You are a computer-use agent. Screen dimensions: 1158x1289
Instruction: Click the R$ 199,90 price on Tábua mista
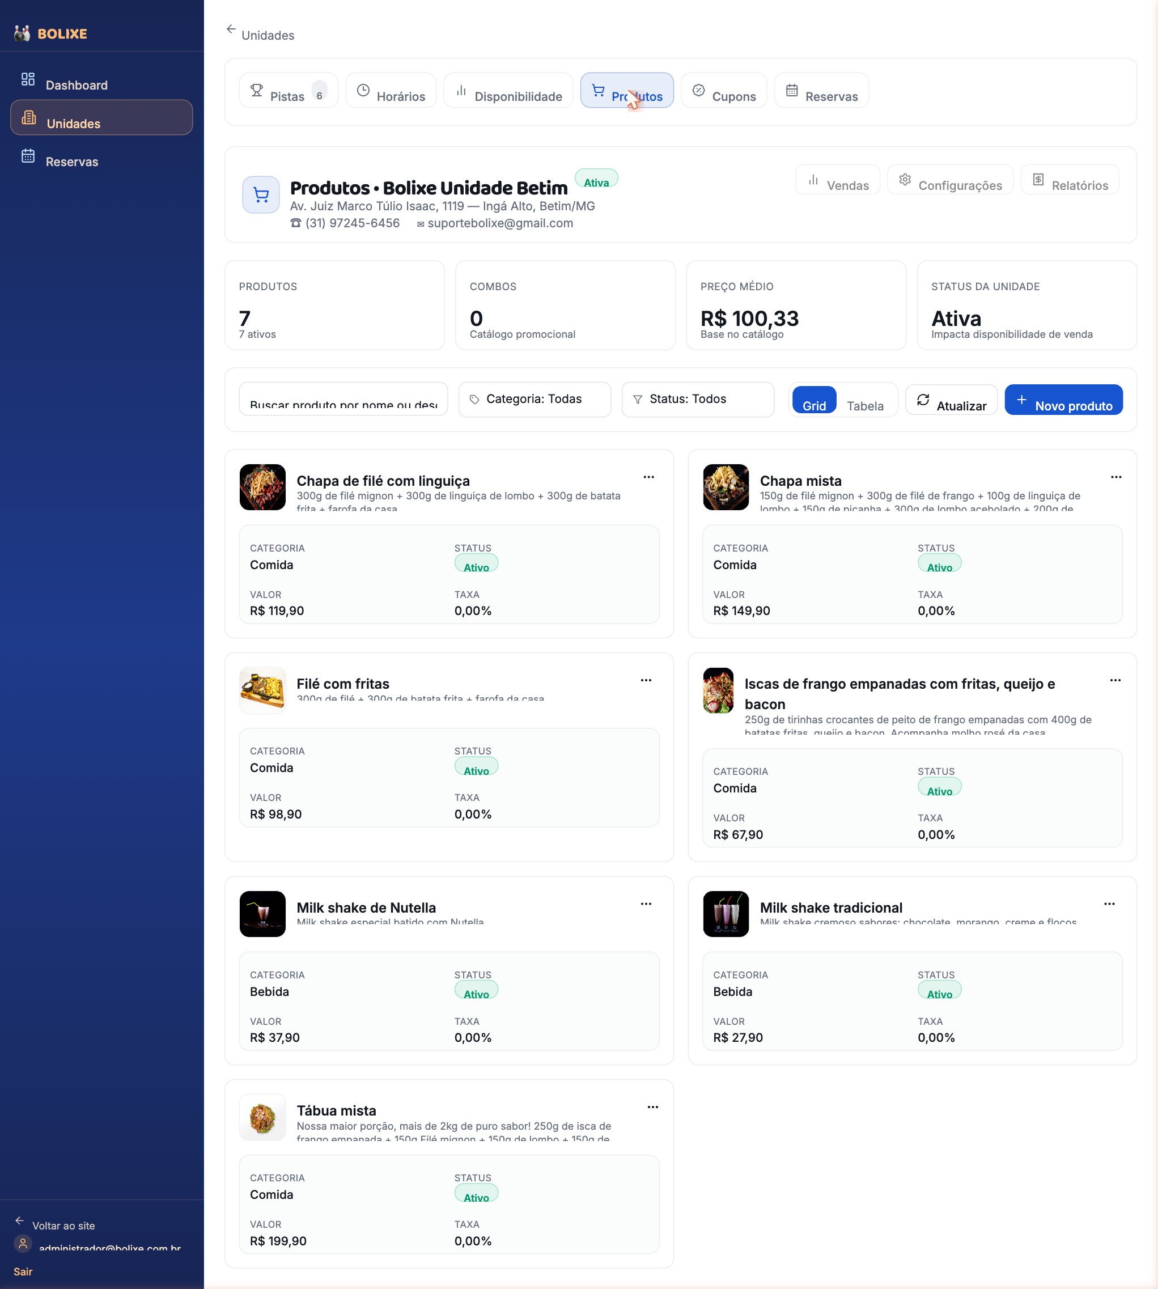click(278, 1241)
